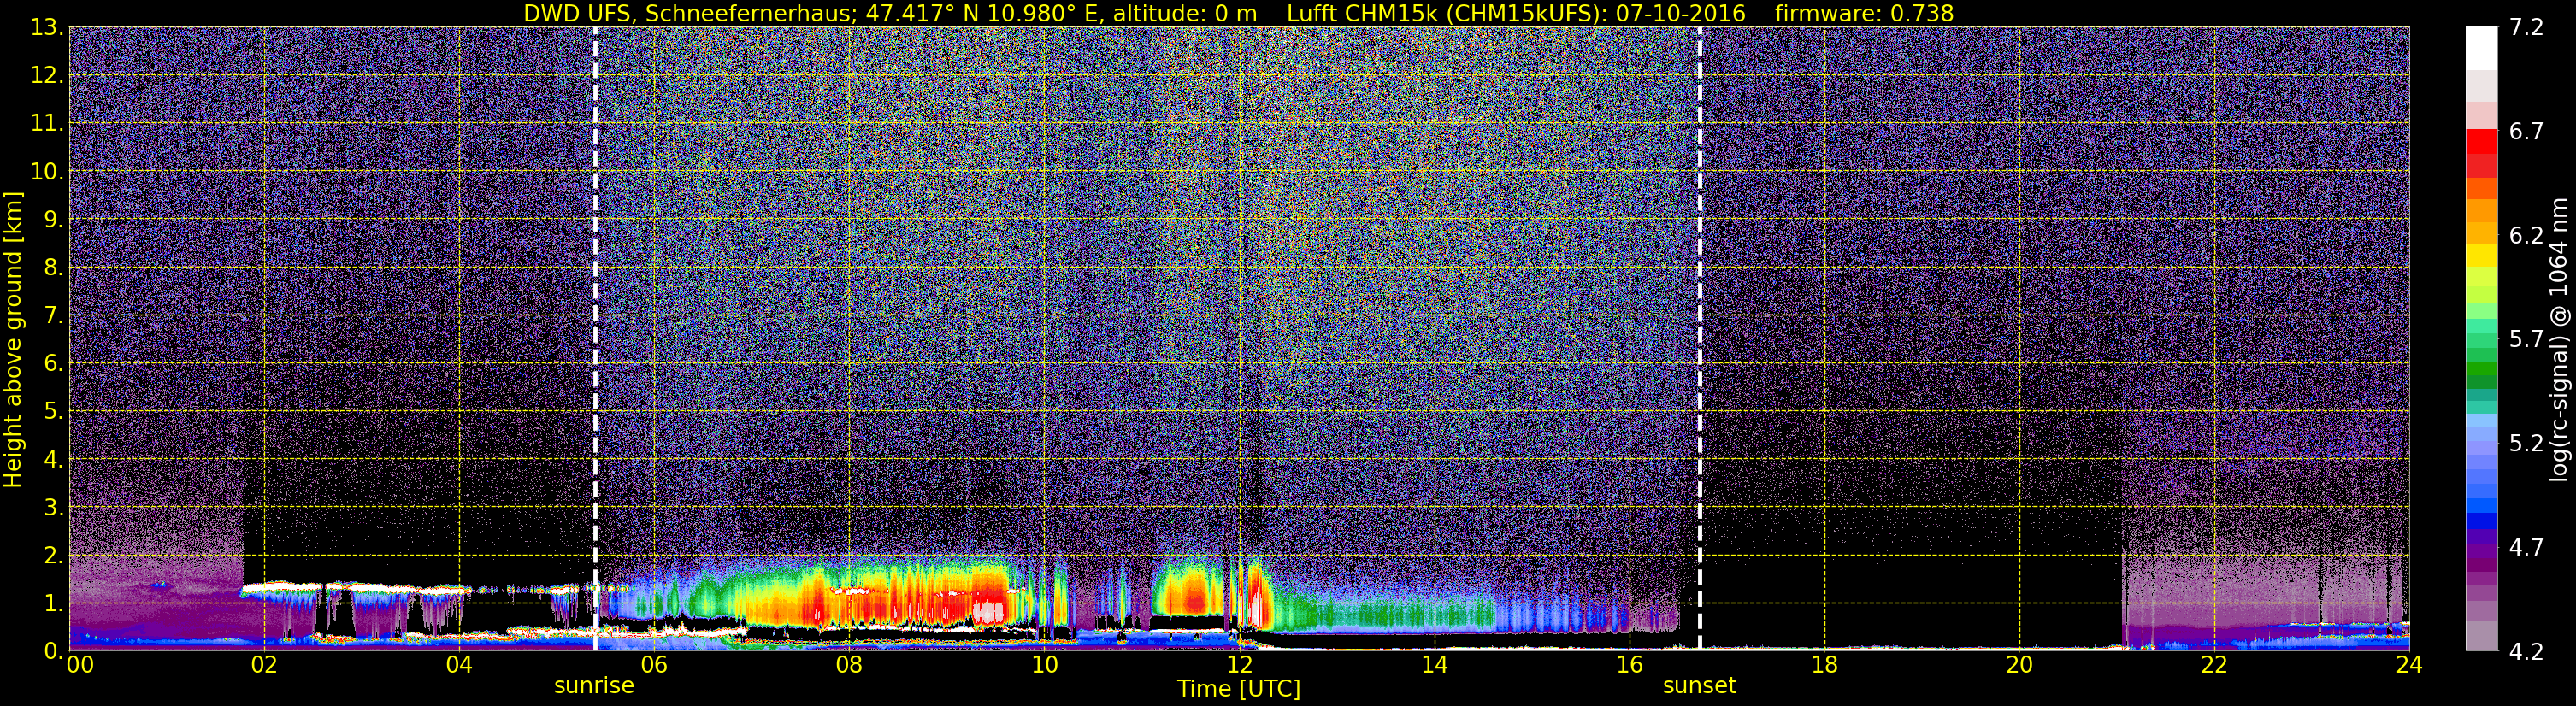The height and width of the screenshot is (706, 2576).
Task: Click the colorbar value 6.7
Action: click(x=2527, y=131)
